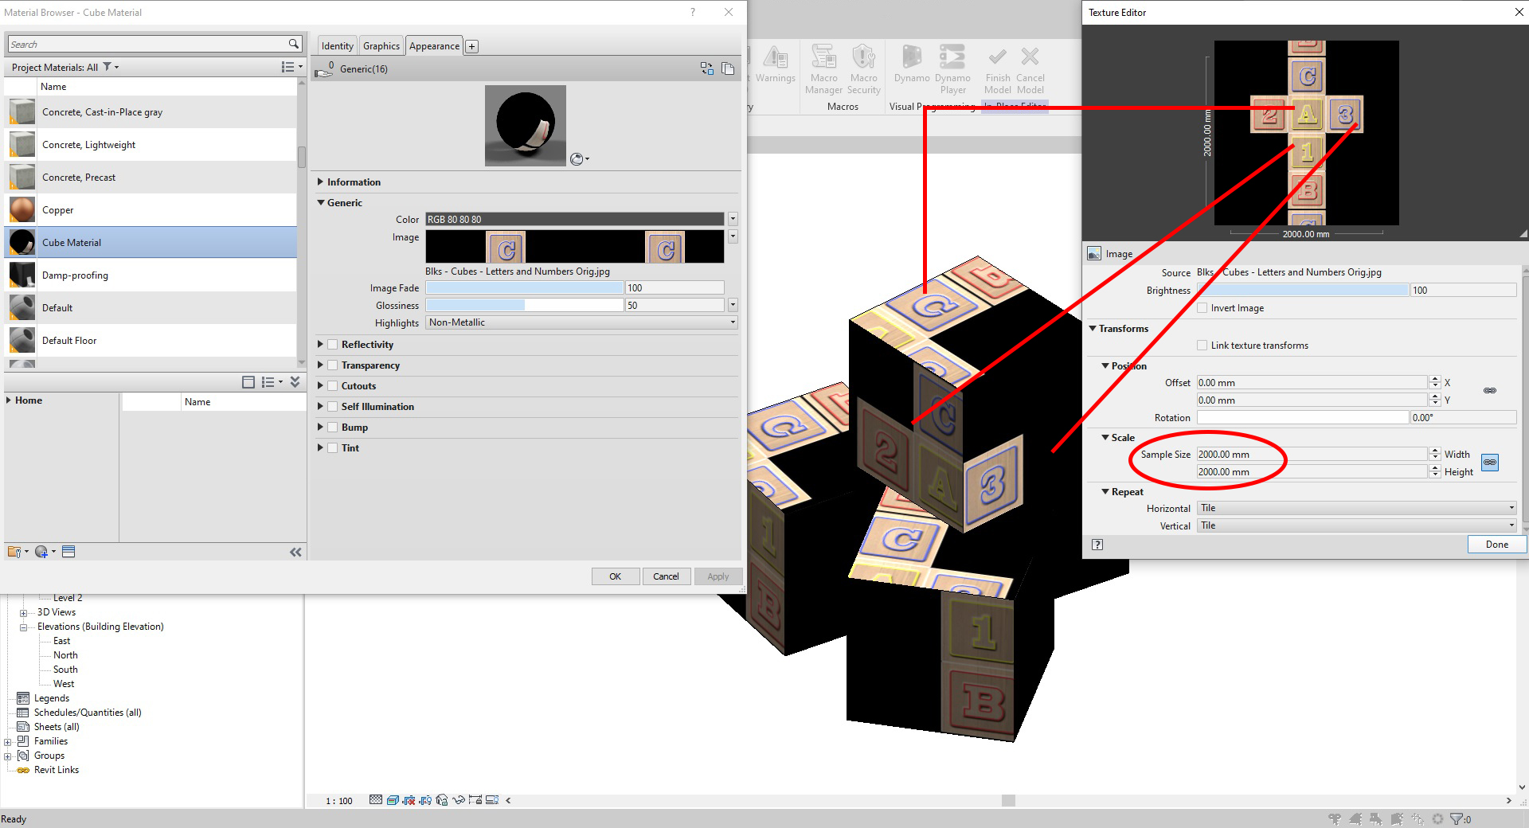Check the Link texture transforms option
The image size is (1529, 828).
(1202, 345)
